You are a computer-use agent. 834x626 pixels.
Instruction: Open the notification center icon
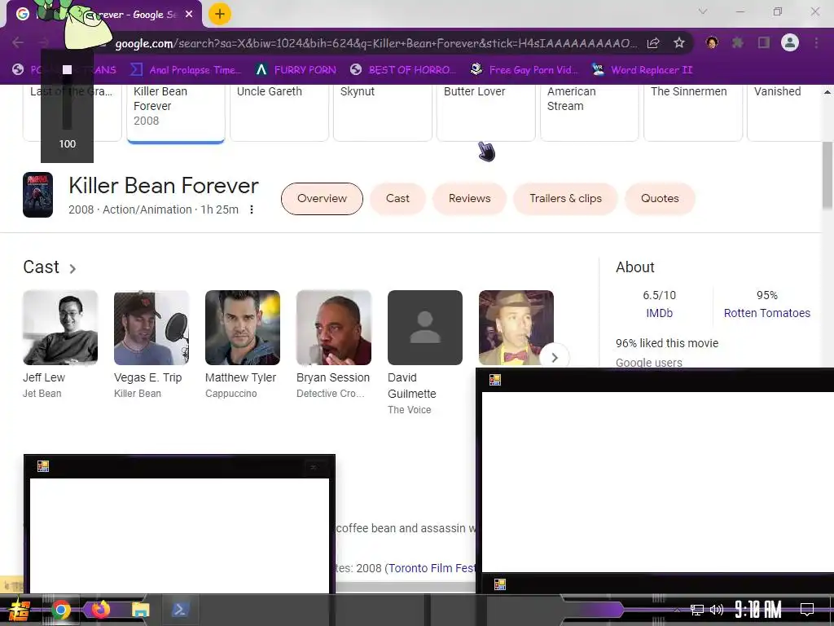[x=807, y=610]
